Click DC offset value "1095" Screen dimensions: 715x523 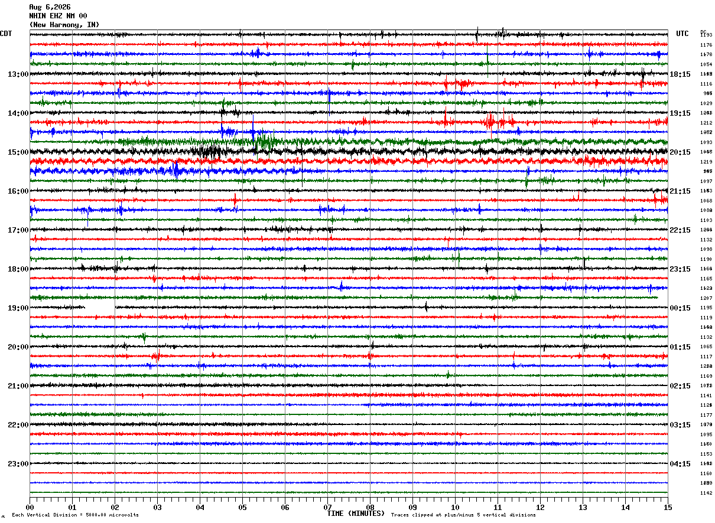click(706, 434)
